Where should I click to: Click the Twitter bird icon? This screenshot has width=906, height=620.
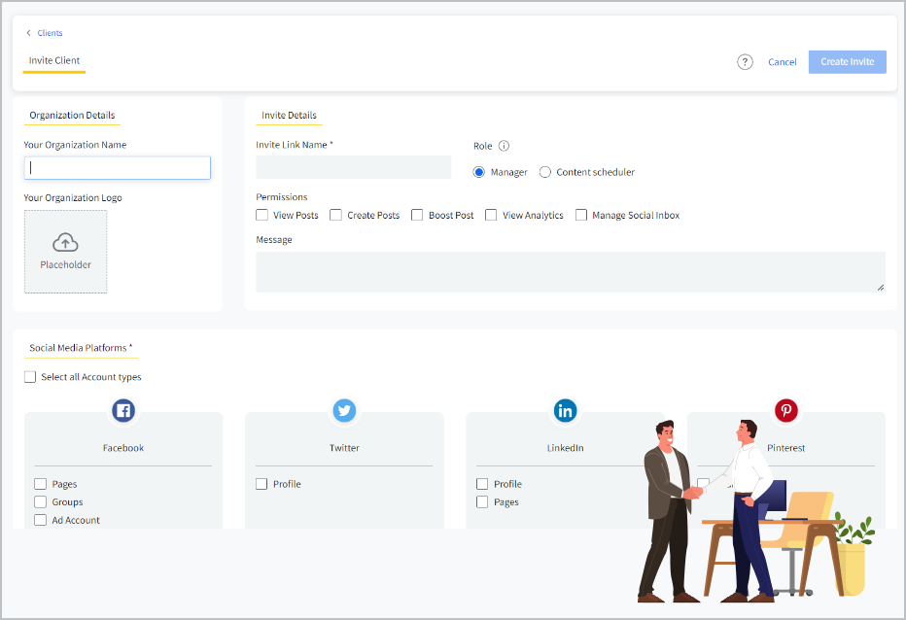344,410
